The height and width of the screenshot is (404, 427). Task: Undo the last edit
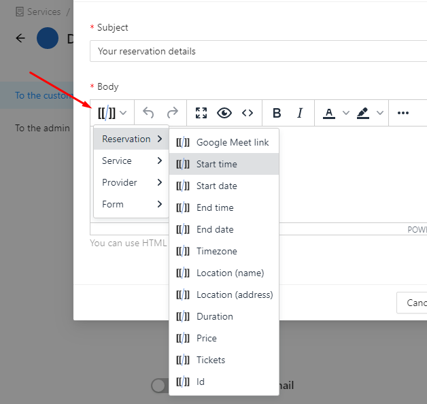[148, 113]
